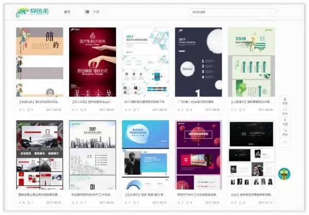The height and width of the screenshot is (215, 309).
Task: Click the chameleon site logo
Action: [32, 12]
